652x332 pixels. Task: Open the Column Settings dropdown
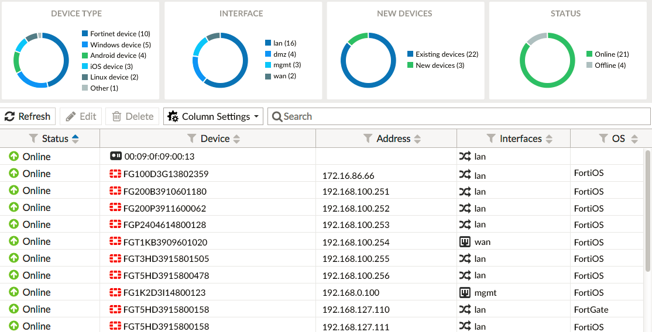click(x=214, y=116)
